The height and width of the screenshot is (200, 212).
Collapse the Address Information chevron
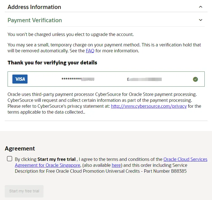coord(201,7)
